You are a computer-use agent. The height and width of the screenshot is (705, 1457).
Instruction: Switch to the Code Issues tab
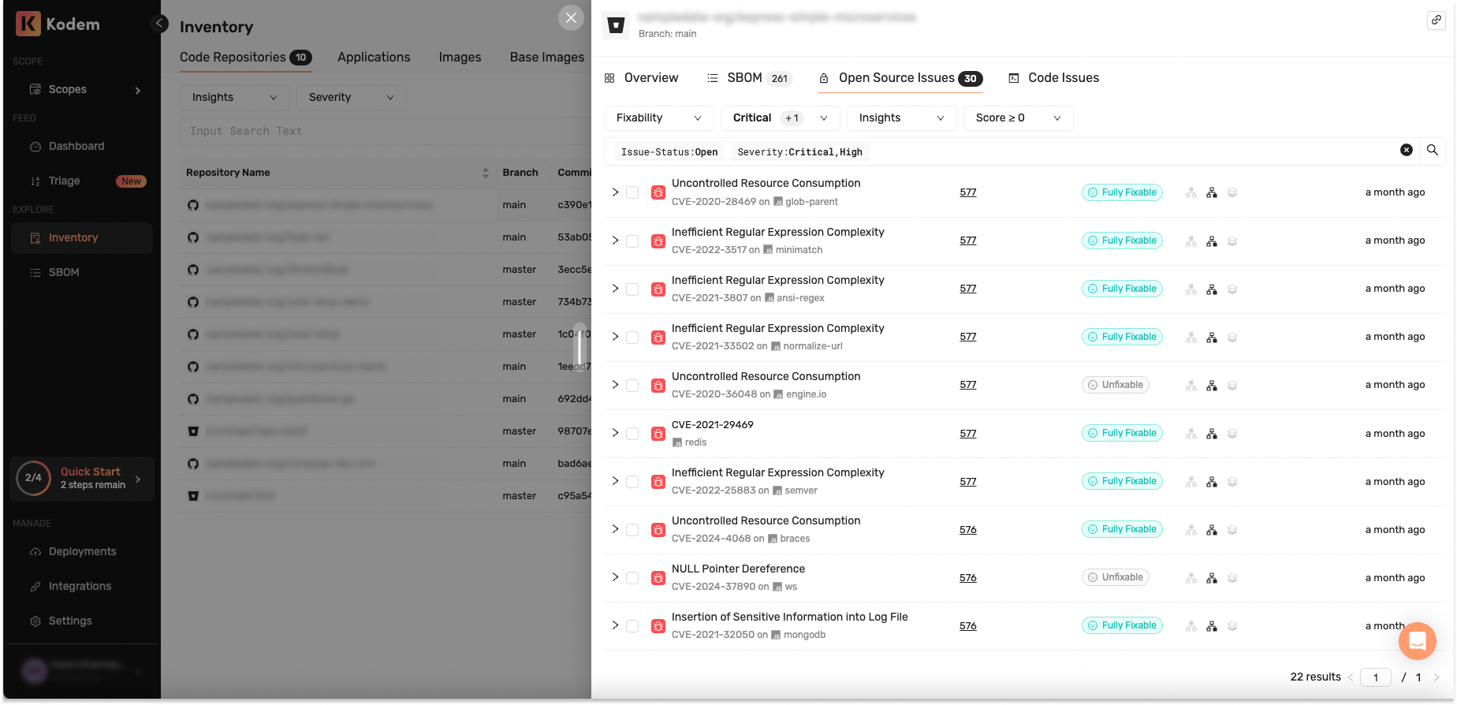[x=1054, y=77]
